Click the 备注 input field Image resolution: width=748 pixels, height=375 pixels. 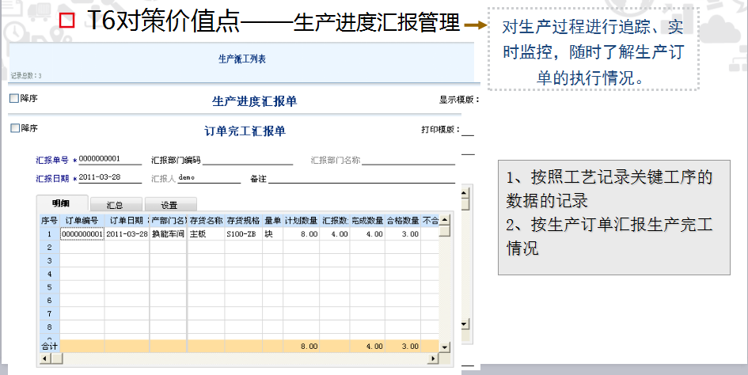(362, 179)
